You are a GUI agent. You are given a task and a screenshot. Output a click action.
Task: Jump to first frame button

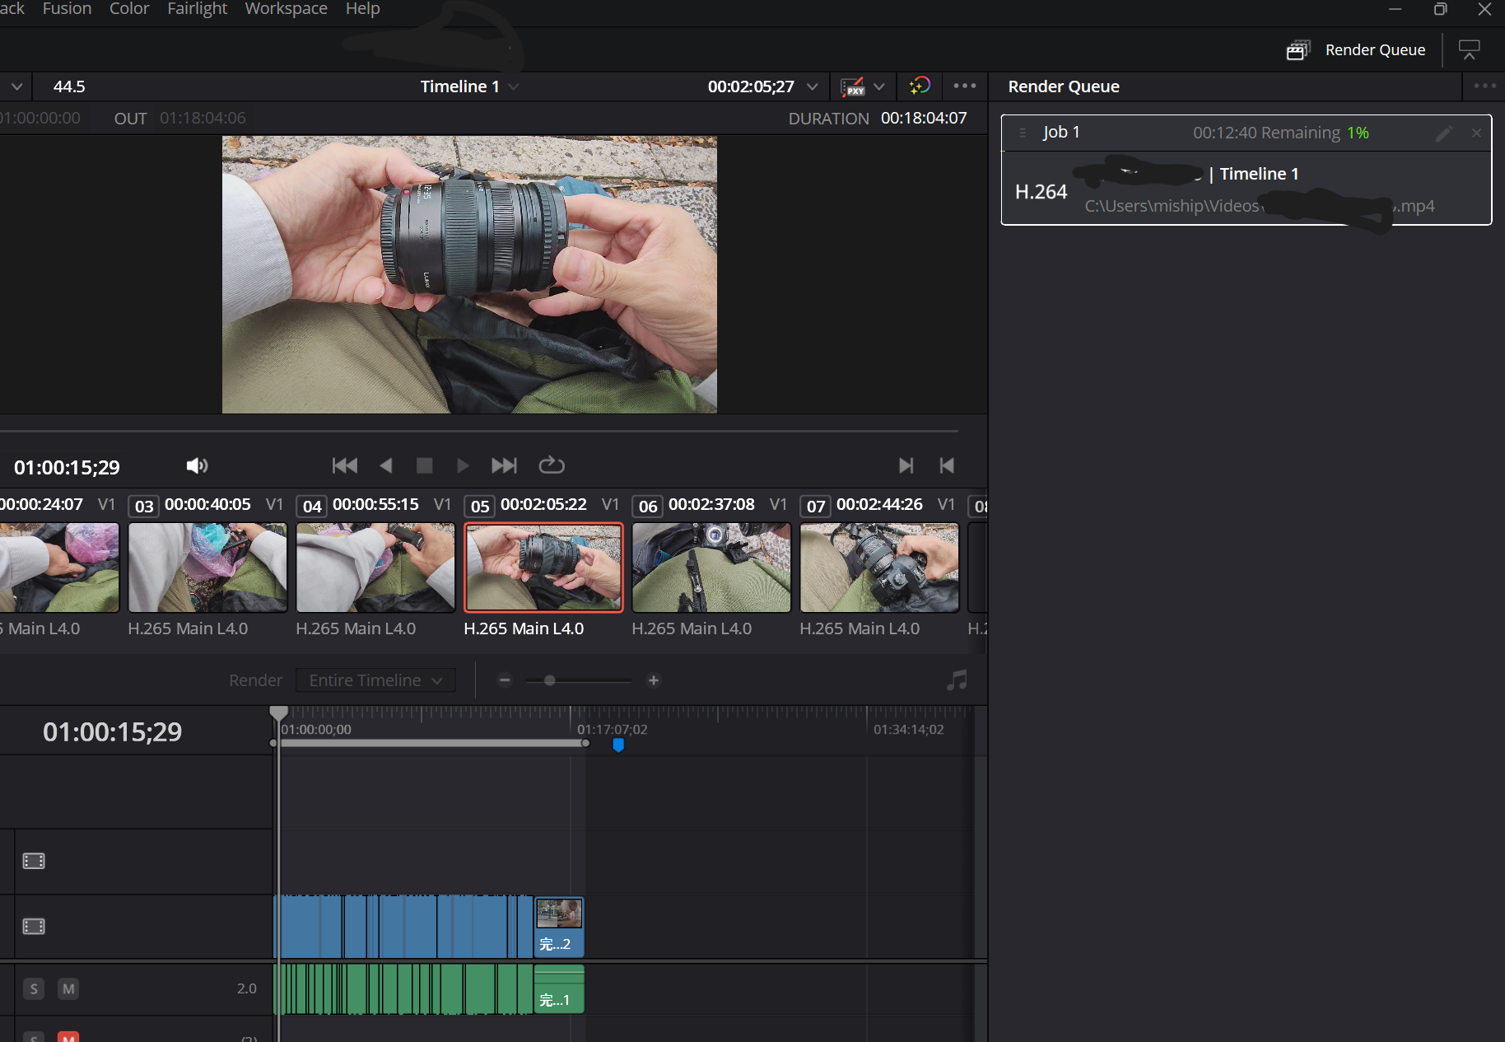(x=344, y=465)
